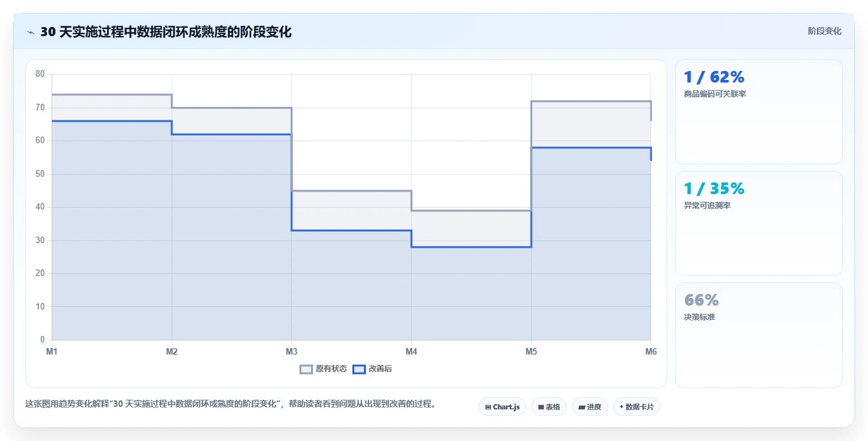868x441 pixels.
Task: Toggle the 改善后 legend item
Action: [x=372, y=369]
